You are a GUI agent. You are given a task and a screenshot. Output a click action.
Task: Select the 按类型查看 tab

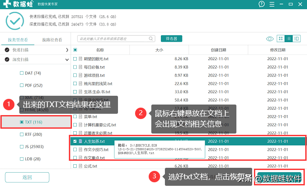(18, 40)
